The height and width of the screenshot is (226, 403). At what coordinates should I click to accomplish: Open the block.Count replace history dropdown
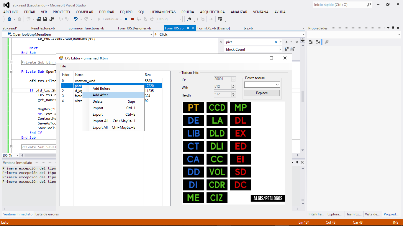[280, 49]
